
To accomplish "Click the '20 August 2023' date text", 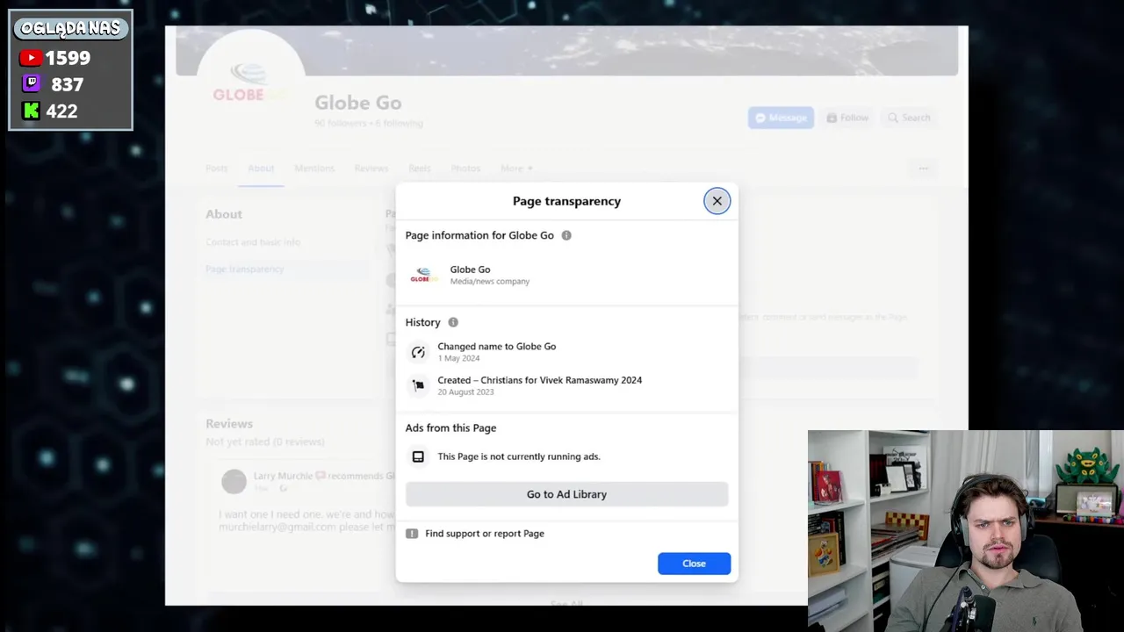I will coord(465,392).
